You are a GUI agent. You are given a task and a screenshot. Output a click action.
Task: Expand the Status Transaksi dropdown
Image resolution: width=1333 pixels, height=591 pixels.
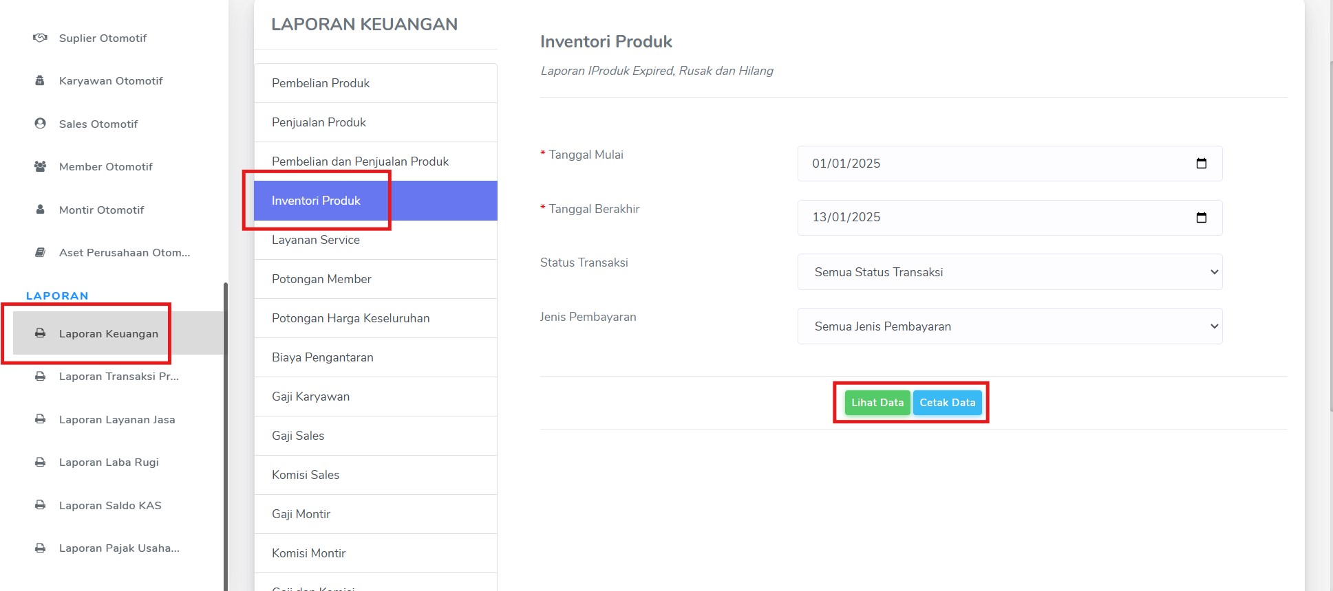pyautogui.click(x=1009, y=272)
